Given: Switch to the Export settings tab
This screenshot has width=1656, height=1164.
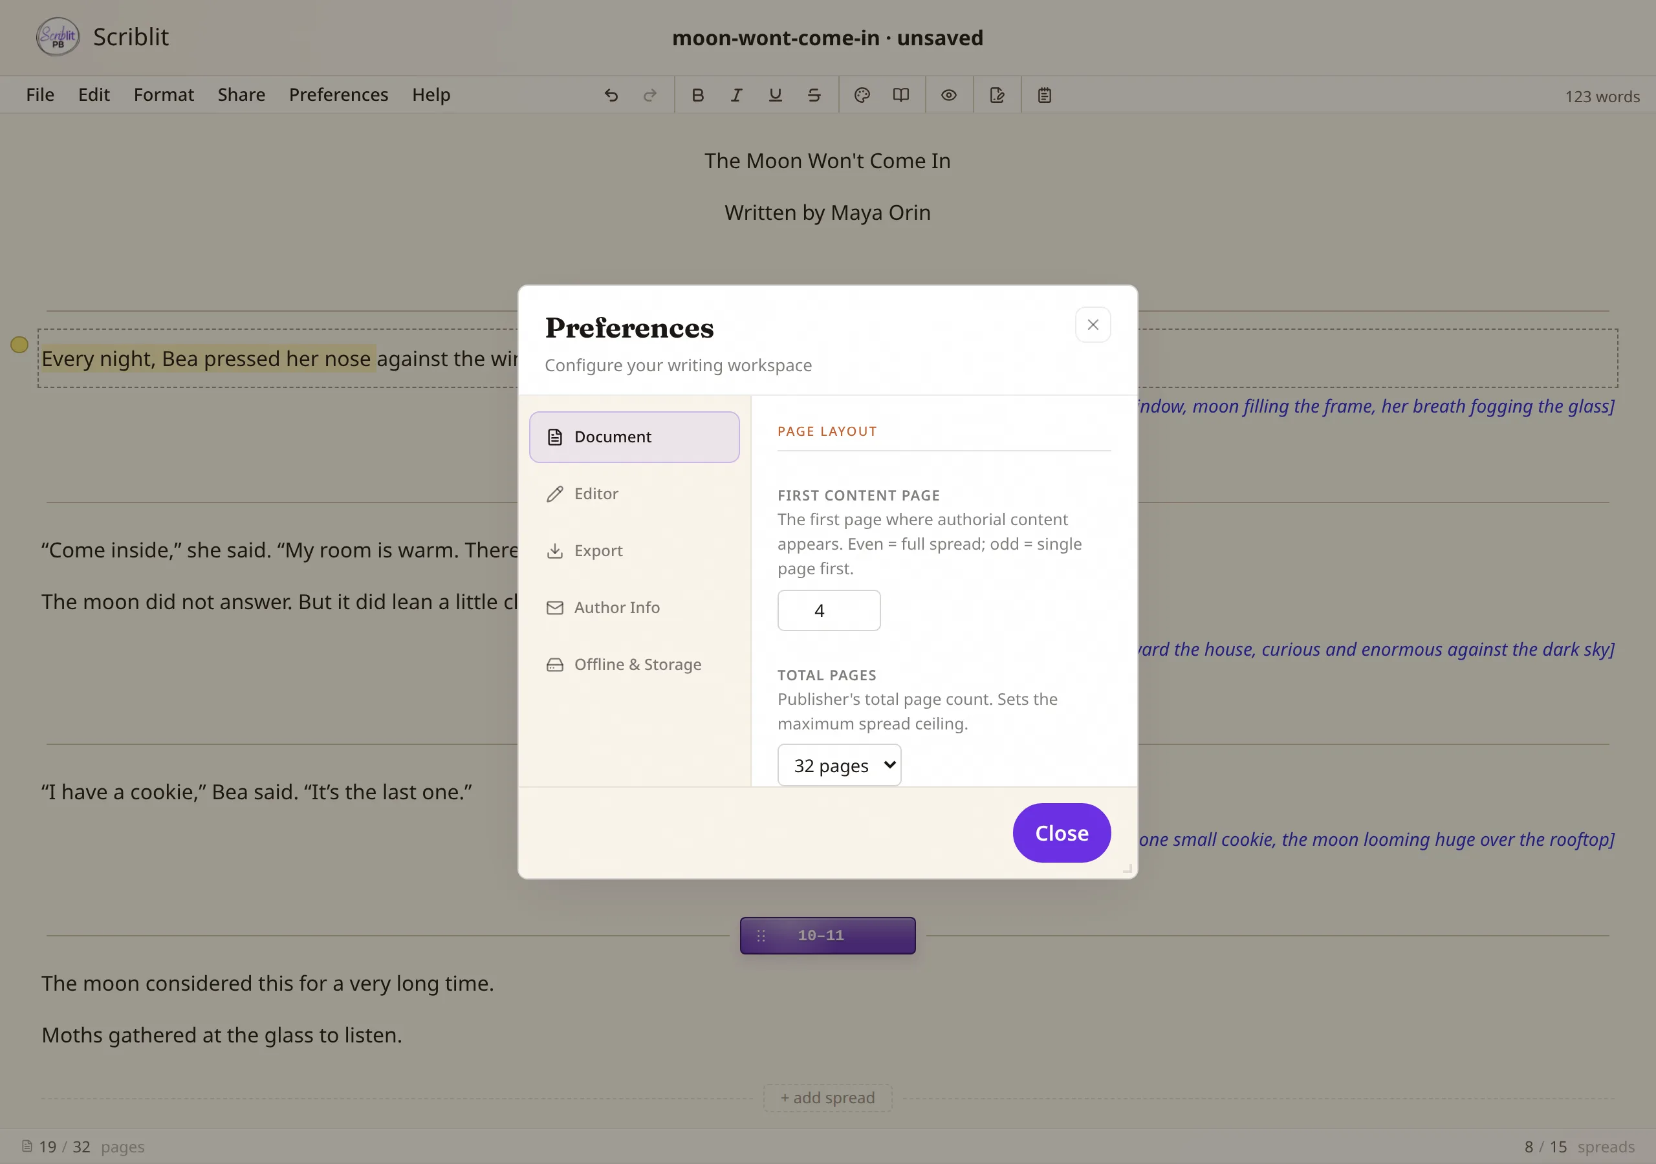Looking at the screenshot, I should click(634, 551).
